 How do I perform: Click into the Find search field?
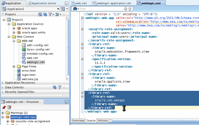pos(101,9)
